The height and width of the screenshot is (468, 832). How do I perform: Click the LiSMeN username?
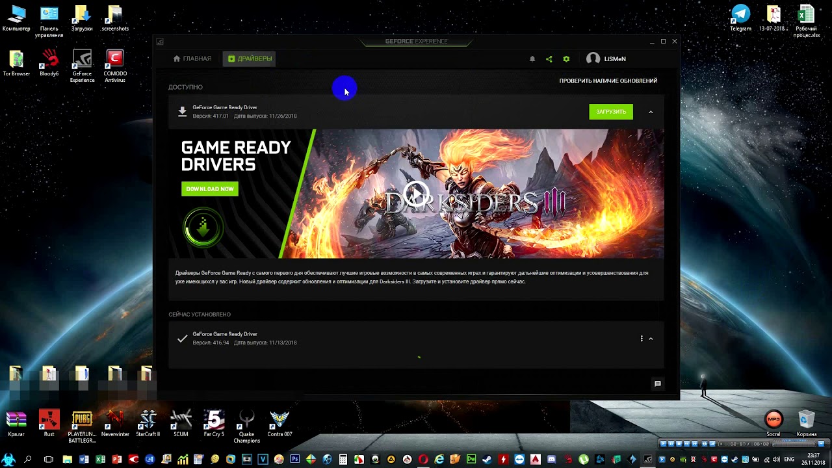coord(615,59)
